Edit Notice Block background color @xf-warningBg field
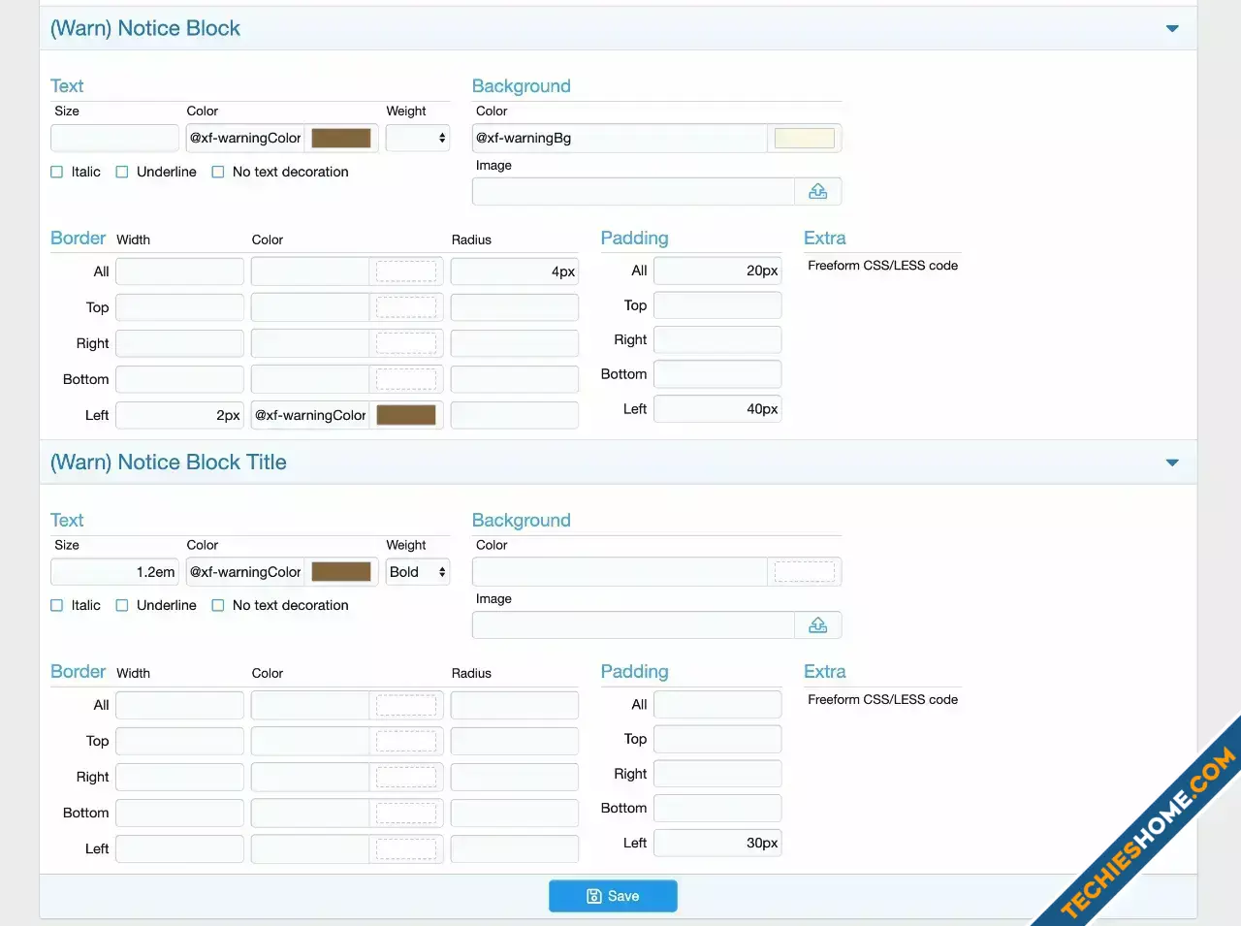The height and width of the screenshot is (926, 1241). (x=620, y=138)
